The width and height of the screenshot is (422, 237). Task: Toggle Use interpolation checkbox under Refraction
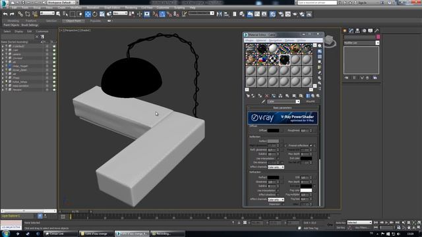coord(278,190)
